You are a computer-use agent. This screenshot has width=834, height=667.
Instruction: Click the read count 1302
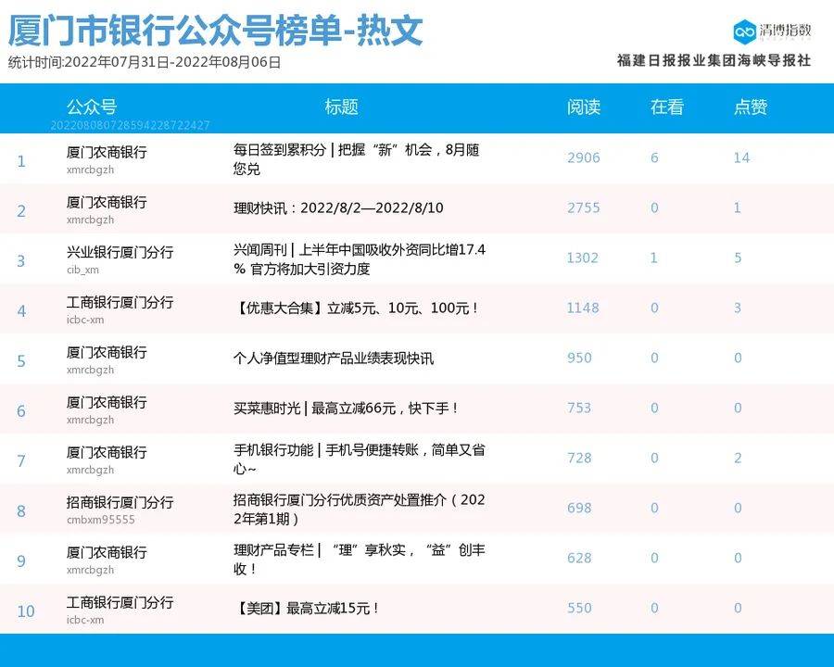click(x=583, y=258)
